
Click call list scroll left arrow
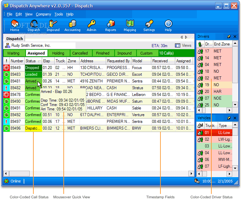6,174
